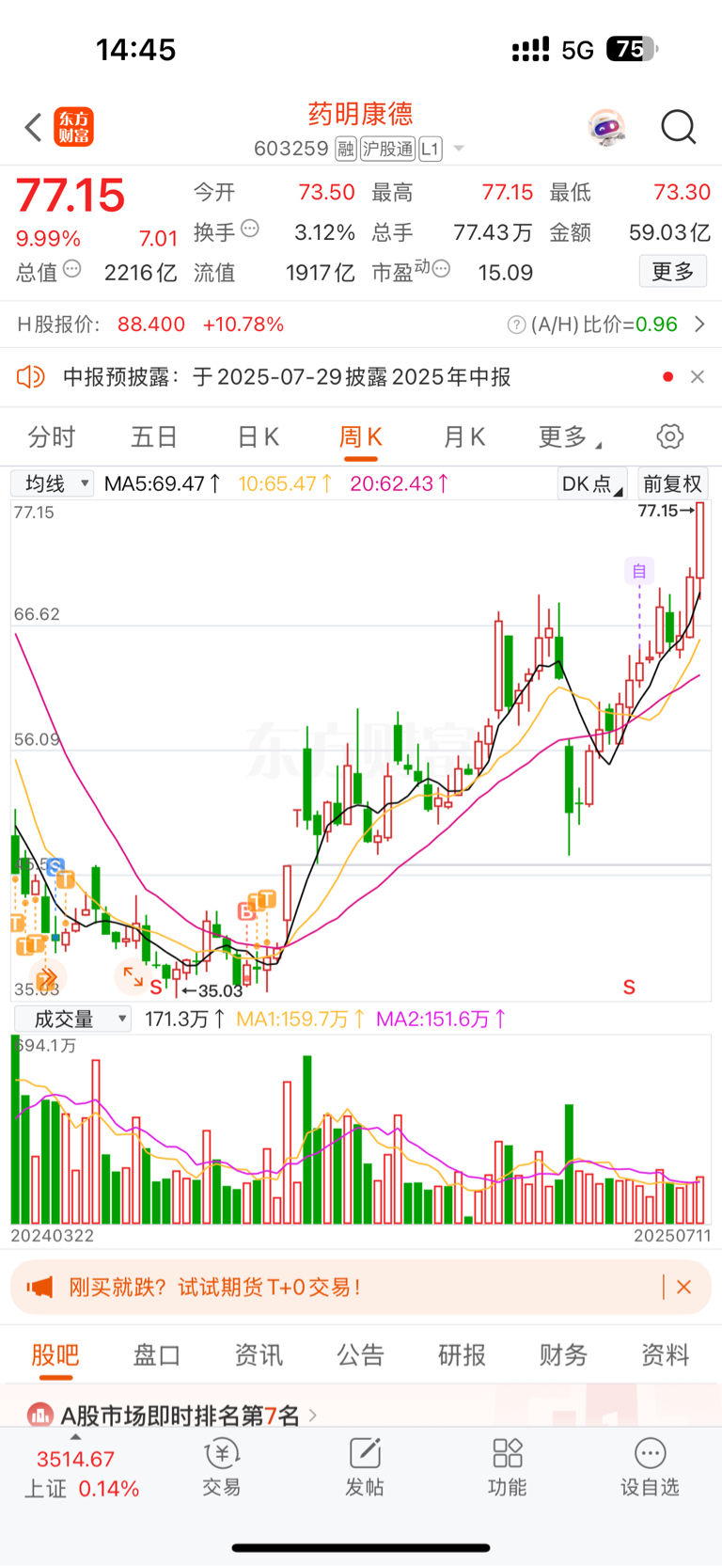Expand the H股报价 row chevron

pyautogui.click(x=699, y=324)
